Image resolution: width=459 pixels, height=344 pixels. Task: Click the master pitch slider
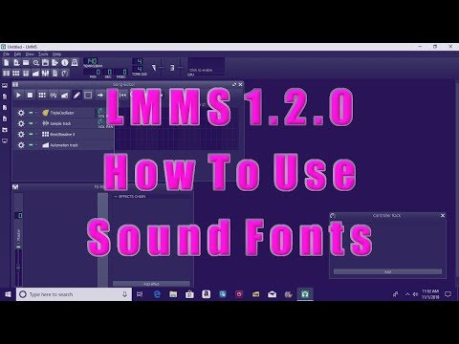(180, 68)
